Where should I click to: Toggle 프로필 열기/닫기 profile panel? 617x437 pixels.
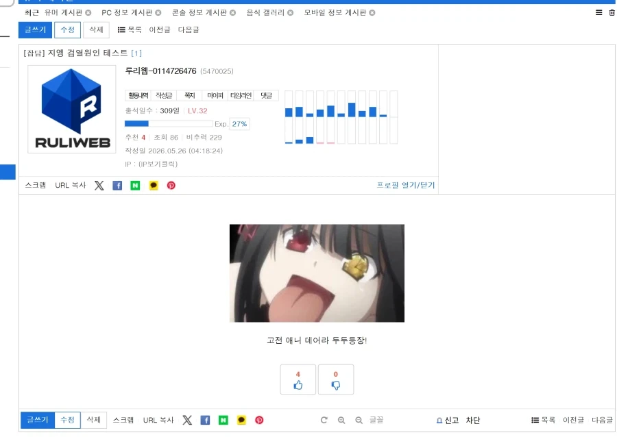point(406,185)
